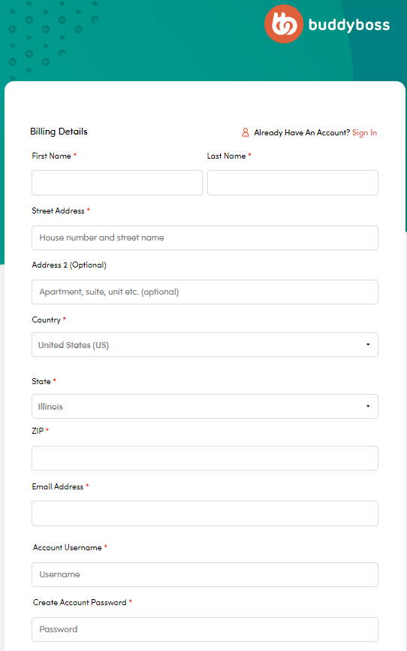Click the Country dropdown arrow

pos(368,344)
